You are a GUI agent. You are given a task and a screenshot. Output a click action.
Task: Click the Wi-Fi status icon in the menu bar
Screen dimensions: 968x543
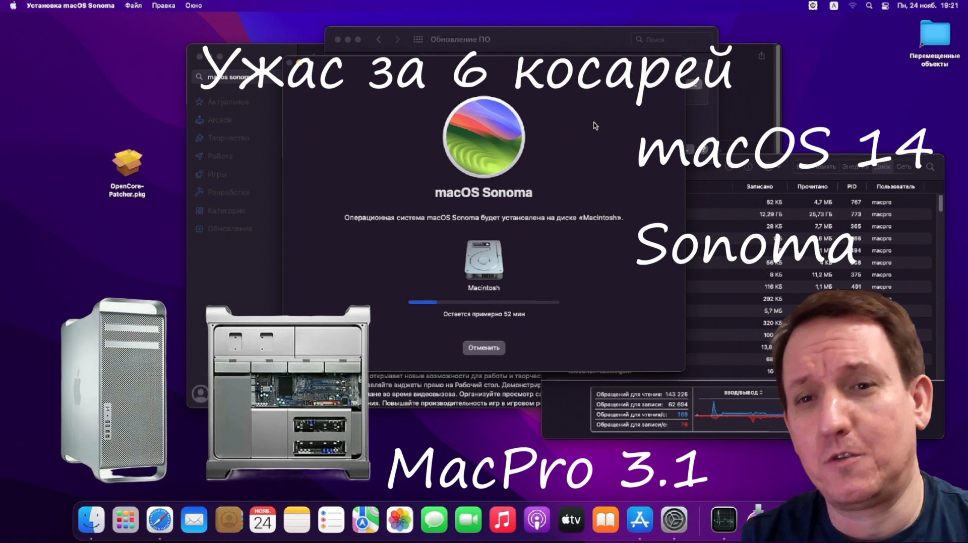(x=852, y=6)
